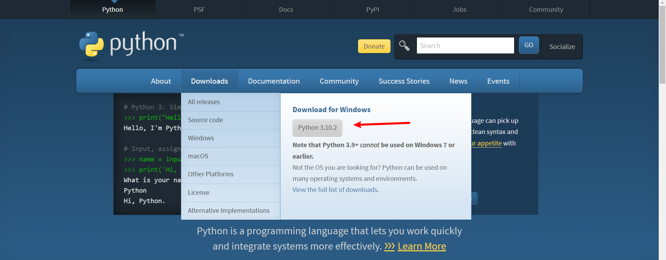666x260 pixels.
Task: Click the page vertical scrollbar thumb
Action: coord(662,45)
